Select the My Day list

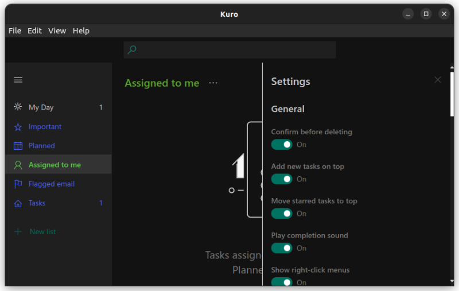[59, 107]
